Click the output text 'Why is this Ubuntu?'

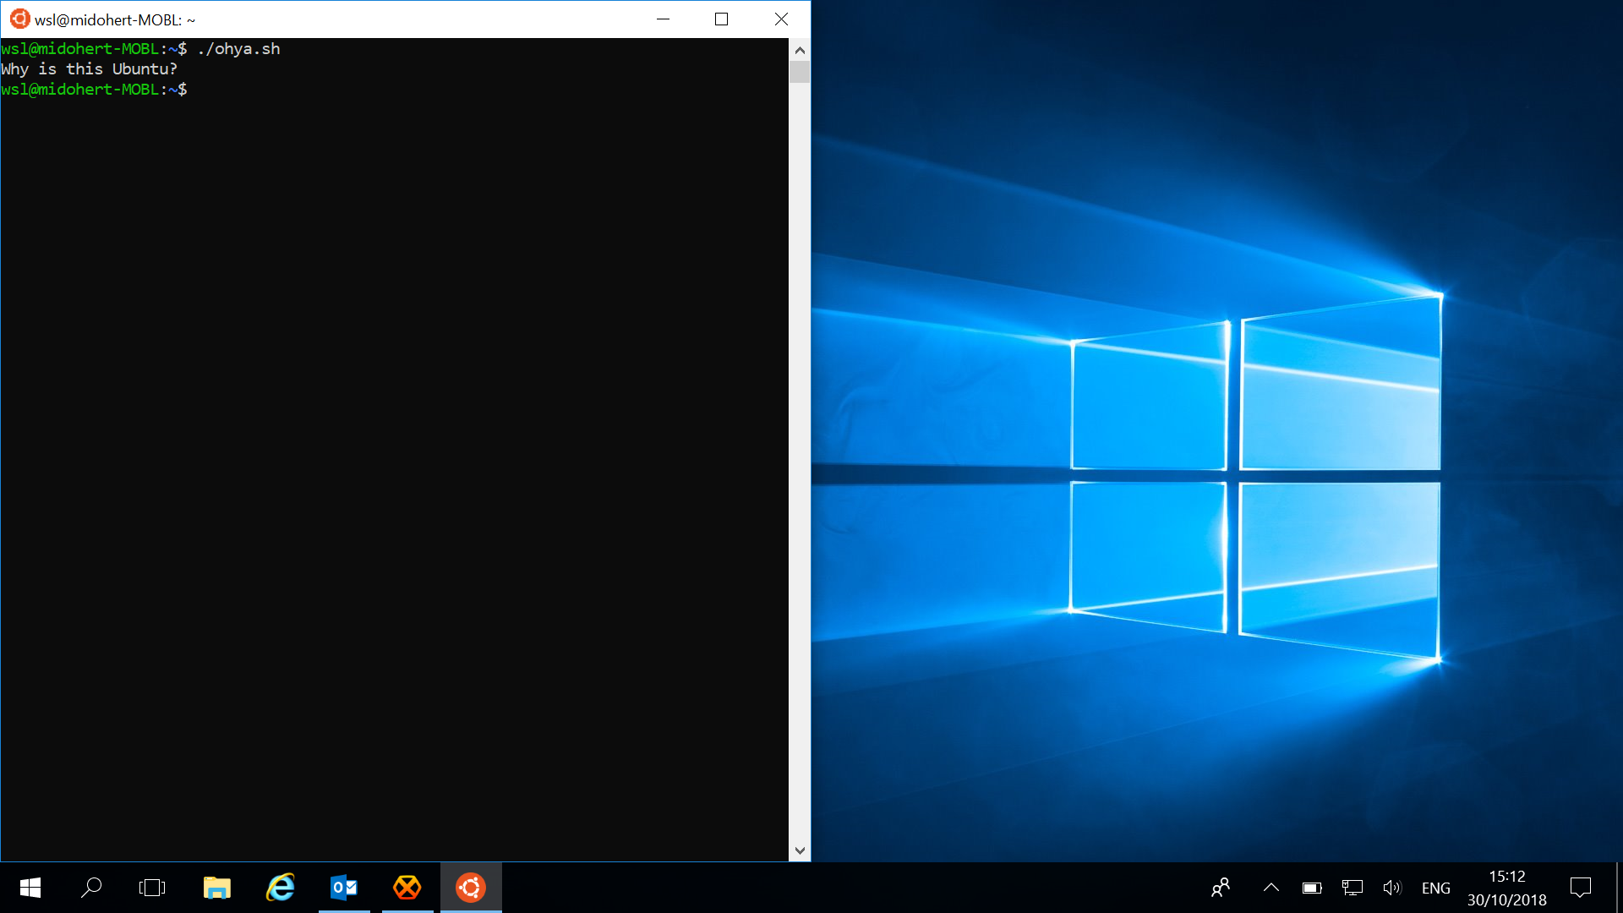click(x=89, y=69)
